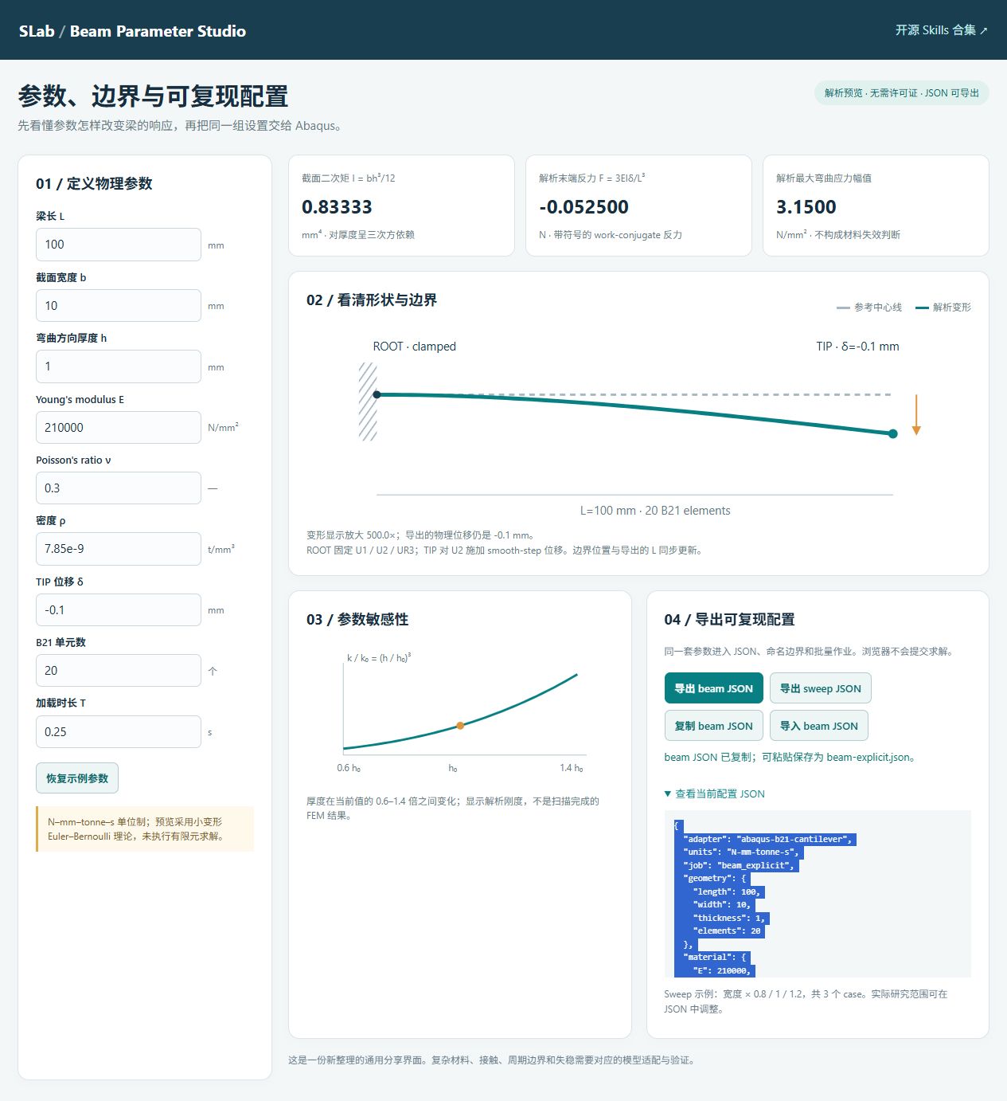Click the Poisson's ratio ν input field
The height and width of the screenshot is (1101, 1007).
[x=119, y=488]
